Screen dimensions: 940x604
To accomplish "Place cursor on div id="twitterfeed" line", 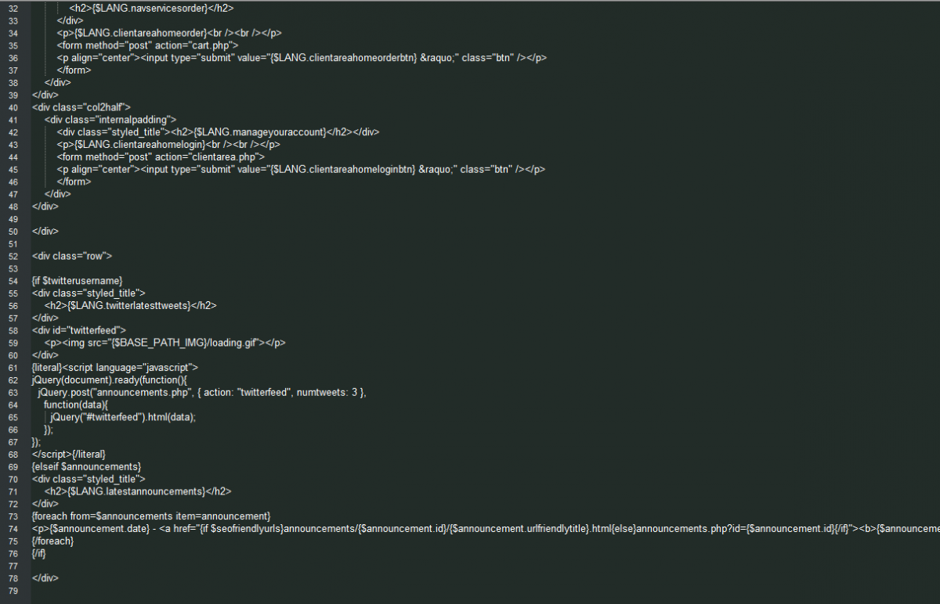I will click(78, 330).
